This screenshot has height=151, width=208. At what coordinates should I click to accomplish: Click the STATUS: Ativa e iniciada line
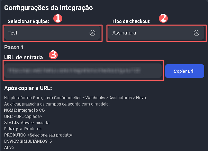coord(27,122)
